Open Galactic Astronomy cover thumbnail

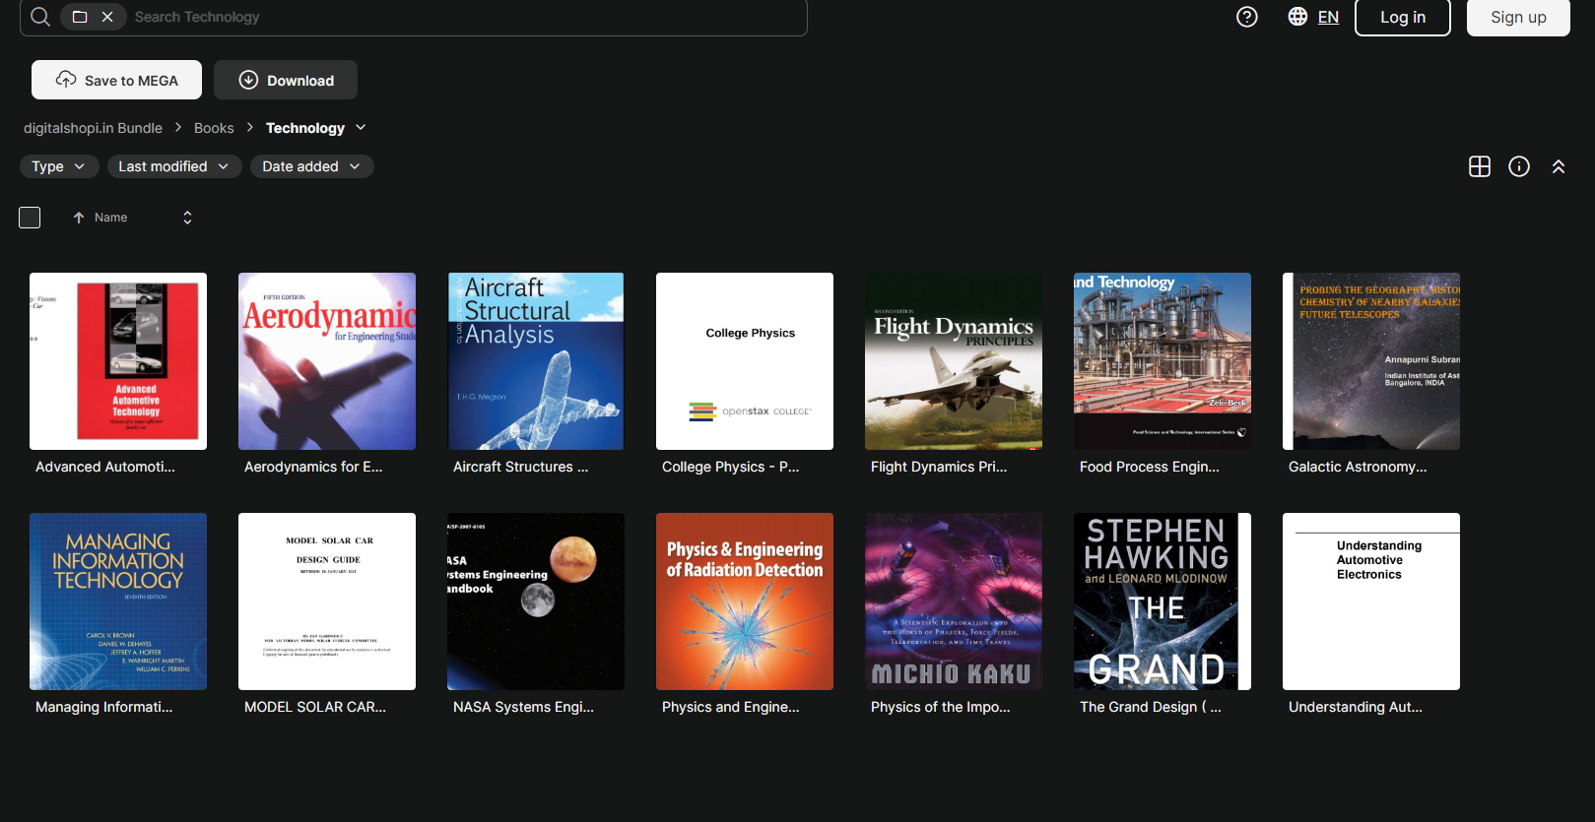[x=1371, y=361]
